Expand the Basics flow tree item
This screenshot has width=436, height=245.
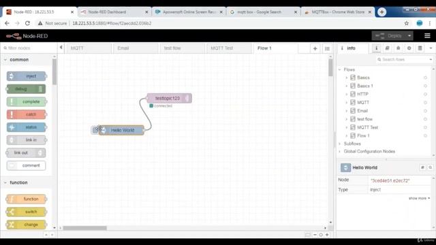[347, 78]
